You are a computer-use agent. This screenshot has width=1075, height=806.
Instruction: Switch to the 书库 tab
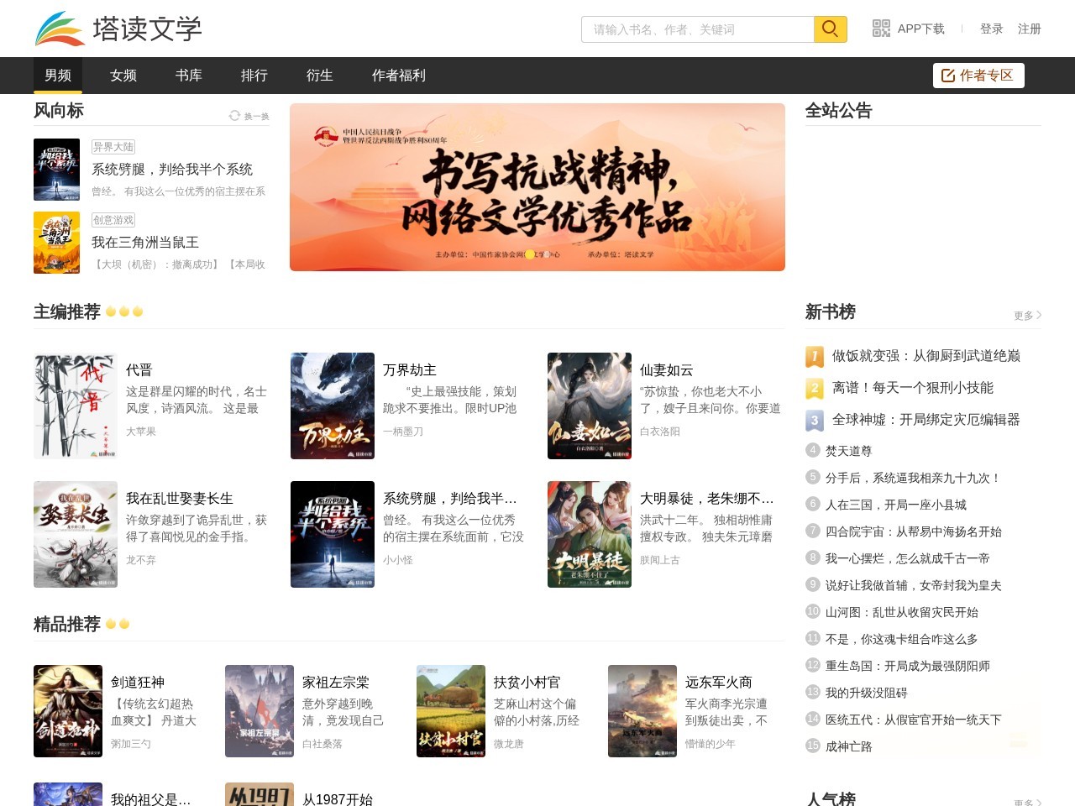(189, 76)
